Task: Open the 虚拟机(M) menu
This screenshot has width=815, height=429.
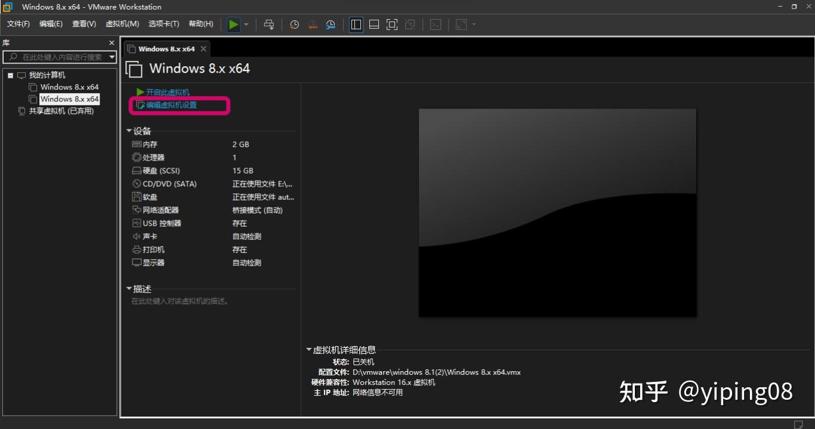Action: [122, 24]
